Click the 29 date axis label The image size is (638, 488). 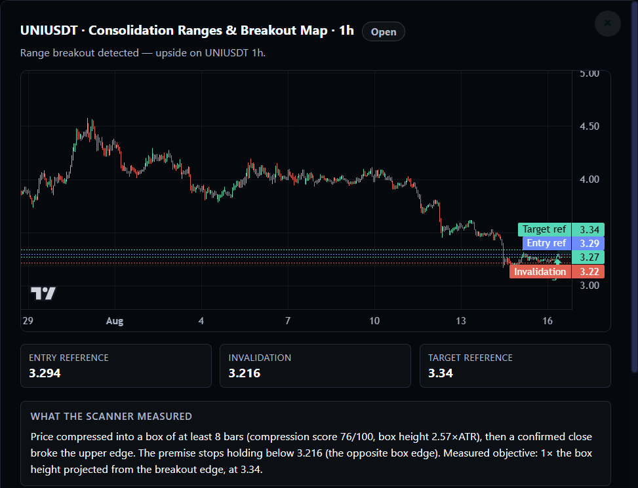click(28, 321)
